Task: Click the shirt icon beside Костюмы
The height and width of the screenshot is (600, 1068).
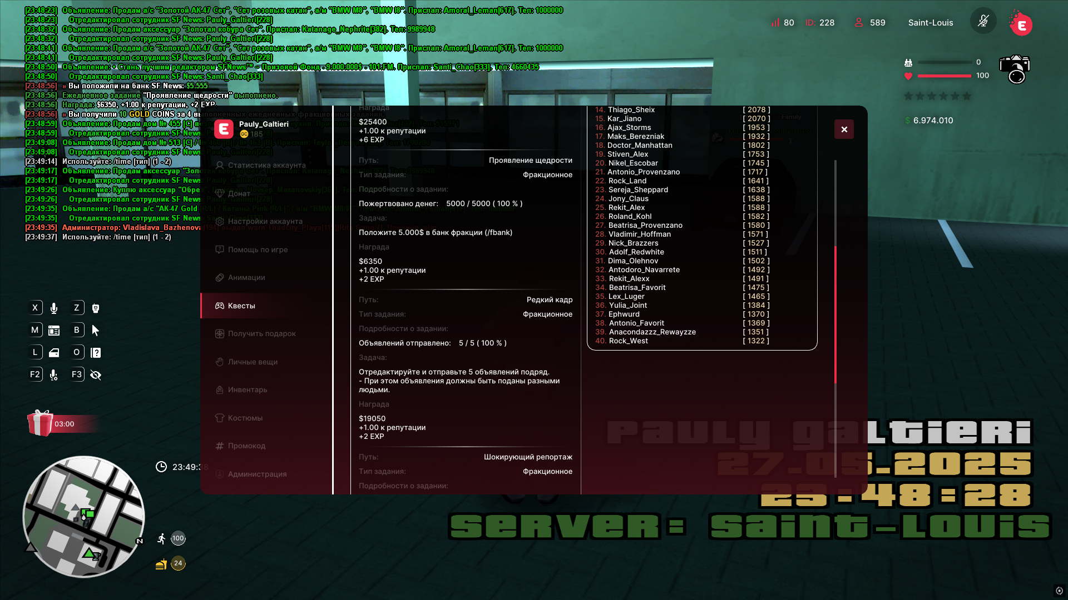Action: (x=220, y=418)
